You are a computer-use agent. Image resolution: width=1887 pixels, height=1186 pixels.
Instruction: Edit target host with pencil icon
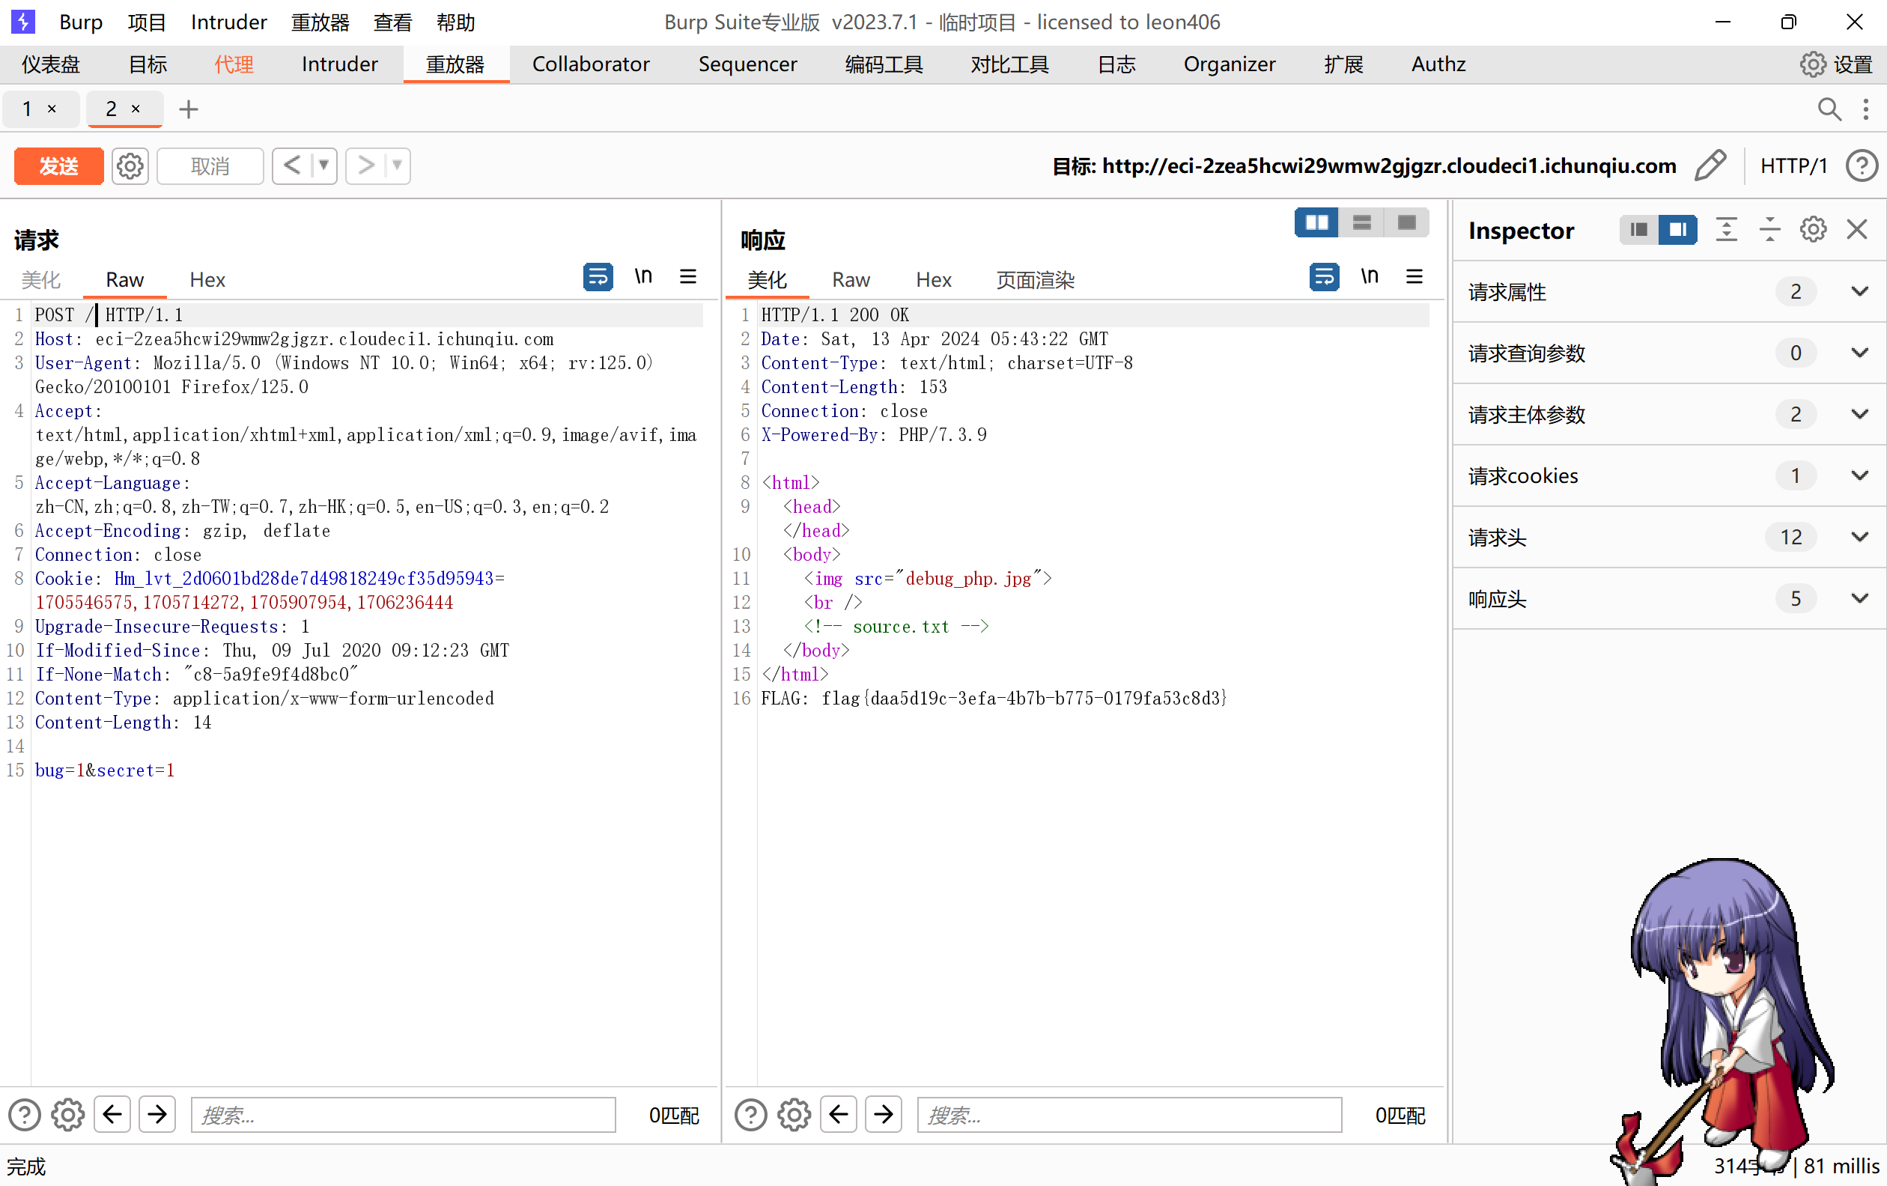click(x=1710, y=165)
